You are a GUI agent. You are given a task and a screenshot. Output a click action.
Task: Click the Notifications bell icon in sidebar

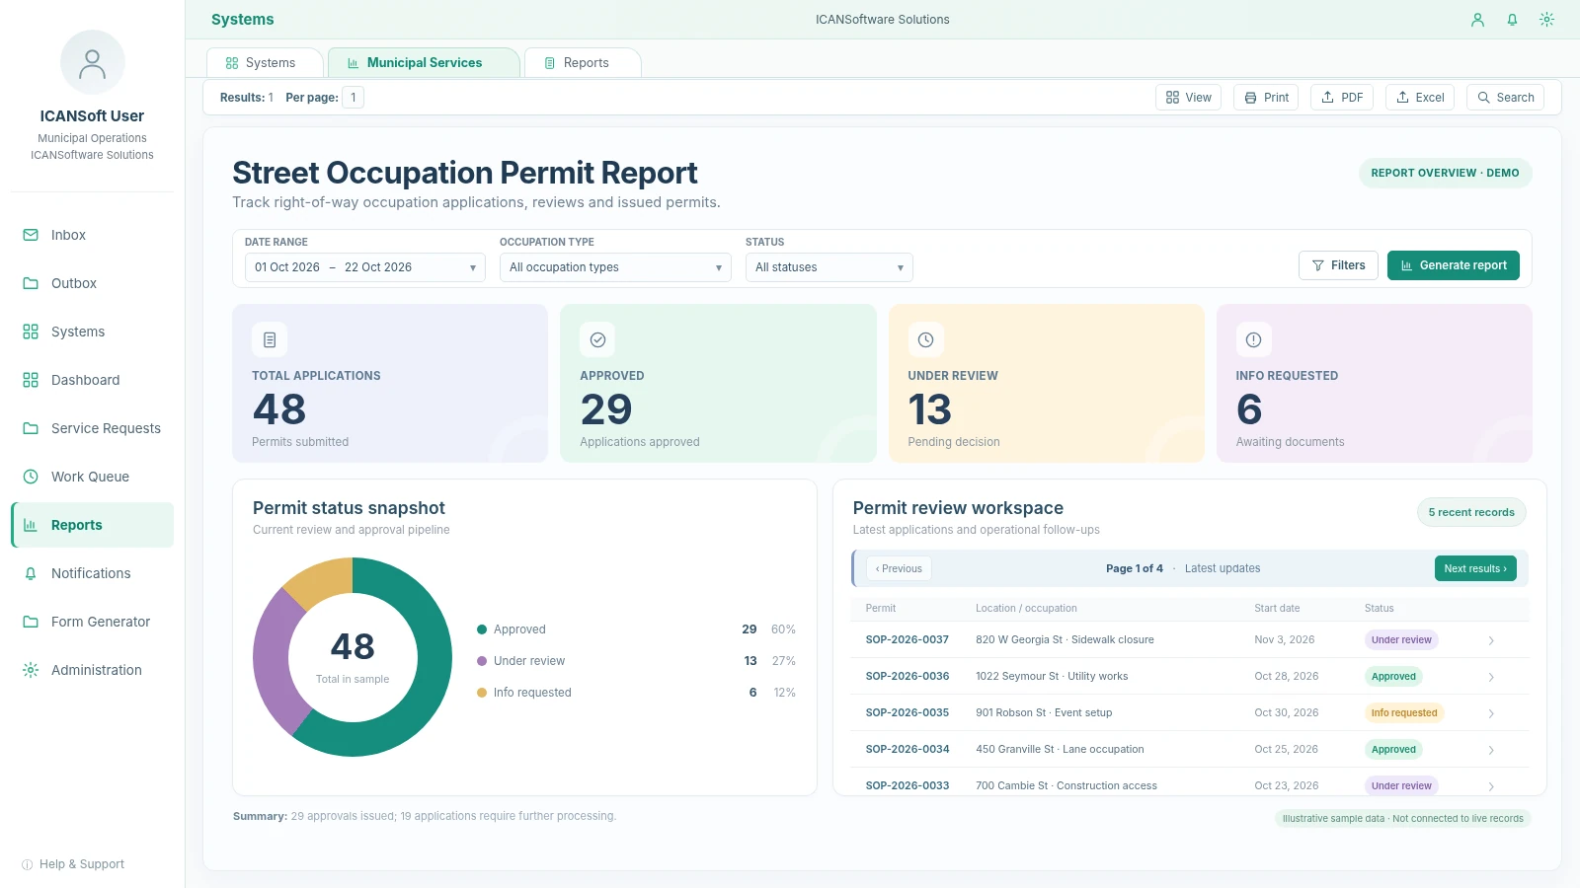click(x=31, y=573)
